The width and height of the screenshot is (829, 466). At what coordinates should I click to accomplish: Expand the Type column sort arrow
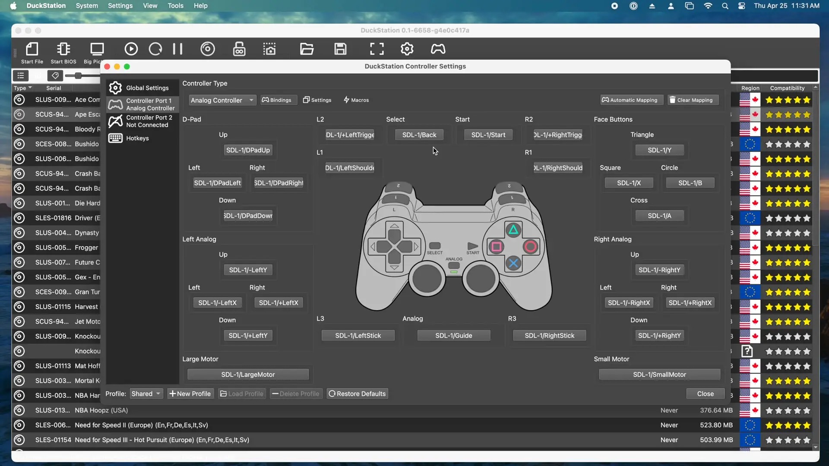click(30, 88)
